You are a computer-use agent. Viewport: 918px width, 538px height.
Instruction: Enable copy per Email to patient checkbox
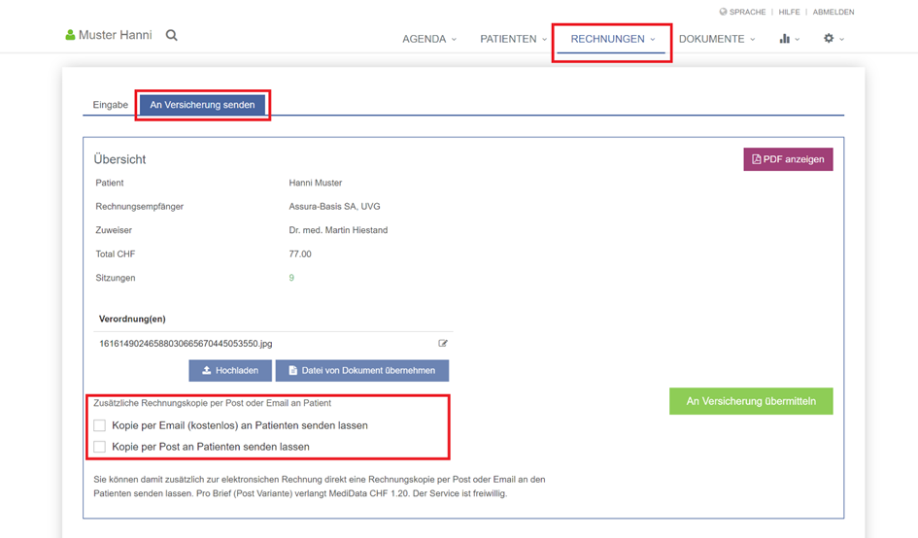tap(99, 425)
